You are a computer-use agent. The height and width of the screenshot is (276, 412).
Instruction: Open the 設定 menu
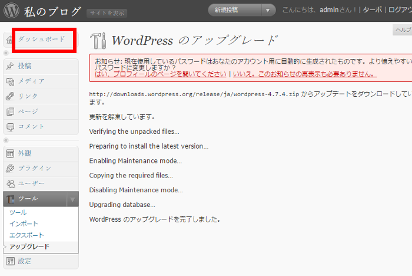click(x=41, y=261)
